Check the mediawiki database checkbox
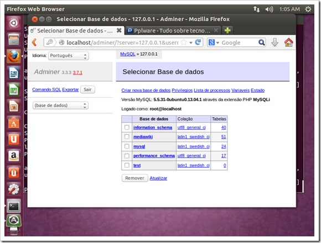Viewport: 321px width, 243px height. pos(127,136)
